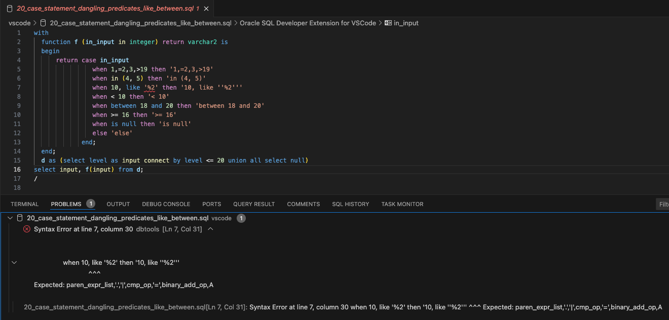Collapse the file group in the Problems panel
Viewport: 669px width, 320px height.
tap(10, 218)
